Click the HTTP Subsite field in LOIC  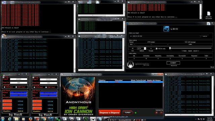(x=151, y=44)
